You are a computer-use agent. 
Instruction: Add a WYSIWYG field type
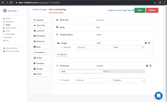click(x=41, y=36)
